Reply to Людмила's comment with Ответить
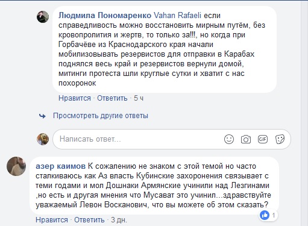The height and width of the screenshot is (226, 308). point(112,98)
